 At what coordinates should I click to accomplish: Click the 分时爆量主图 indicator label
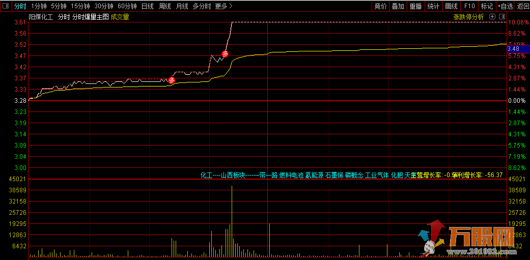point(91,17)
